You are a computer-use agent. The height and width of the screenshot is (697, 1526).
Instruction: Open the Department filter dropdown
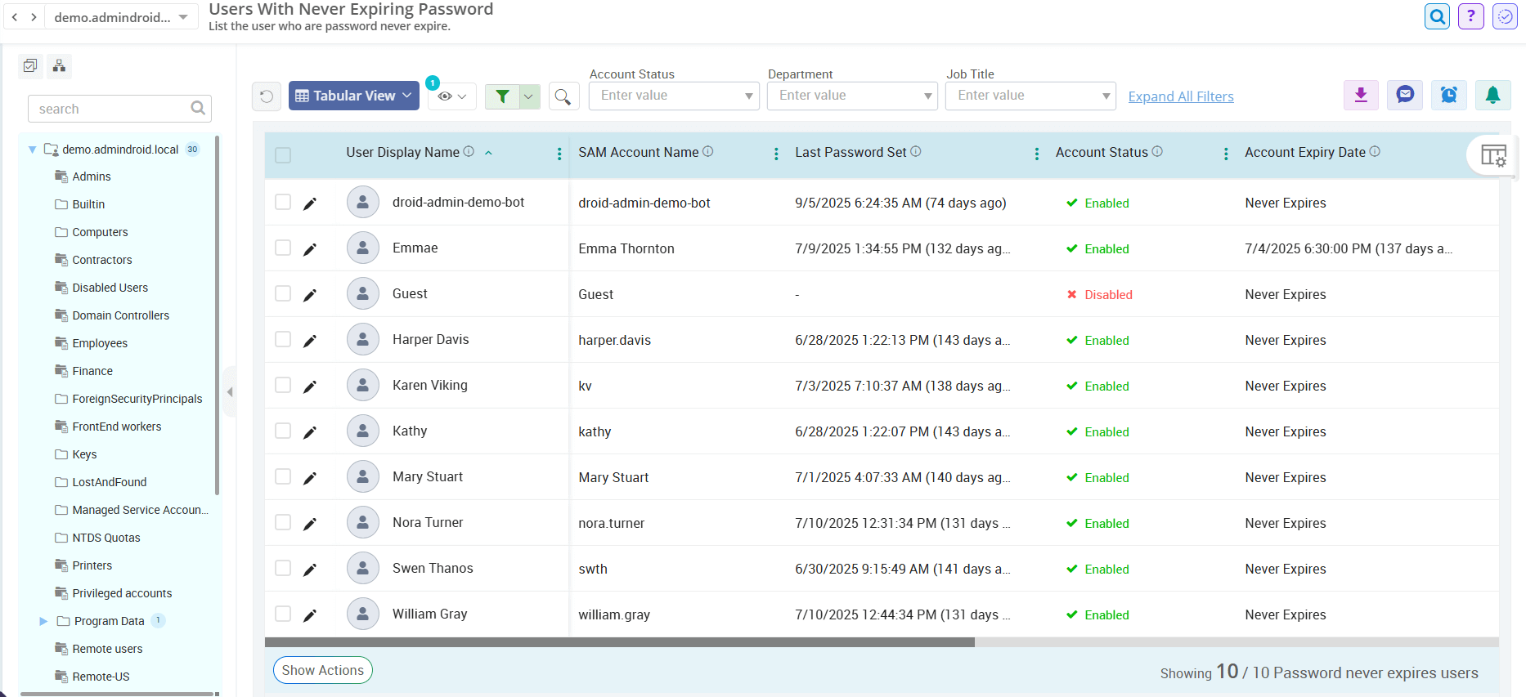pyautogui.click(x=852, y=96)
